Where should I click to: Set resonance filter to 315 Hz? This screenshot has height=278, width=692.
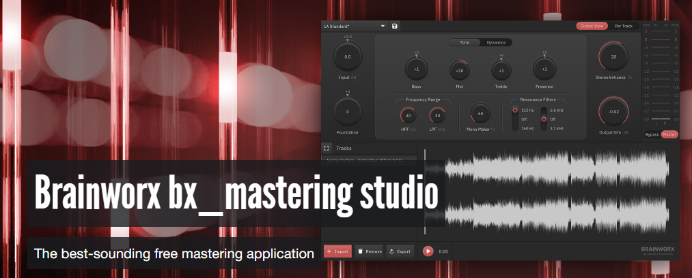(x=527, y=110)
